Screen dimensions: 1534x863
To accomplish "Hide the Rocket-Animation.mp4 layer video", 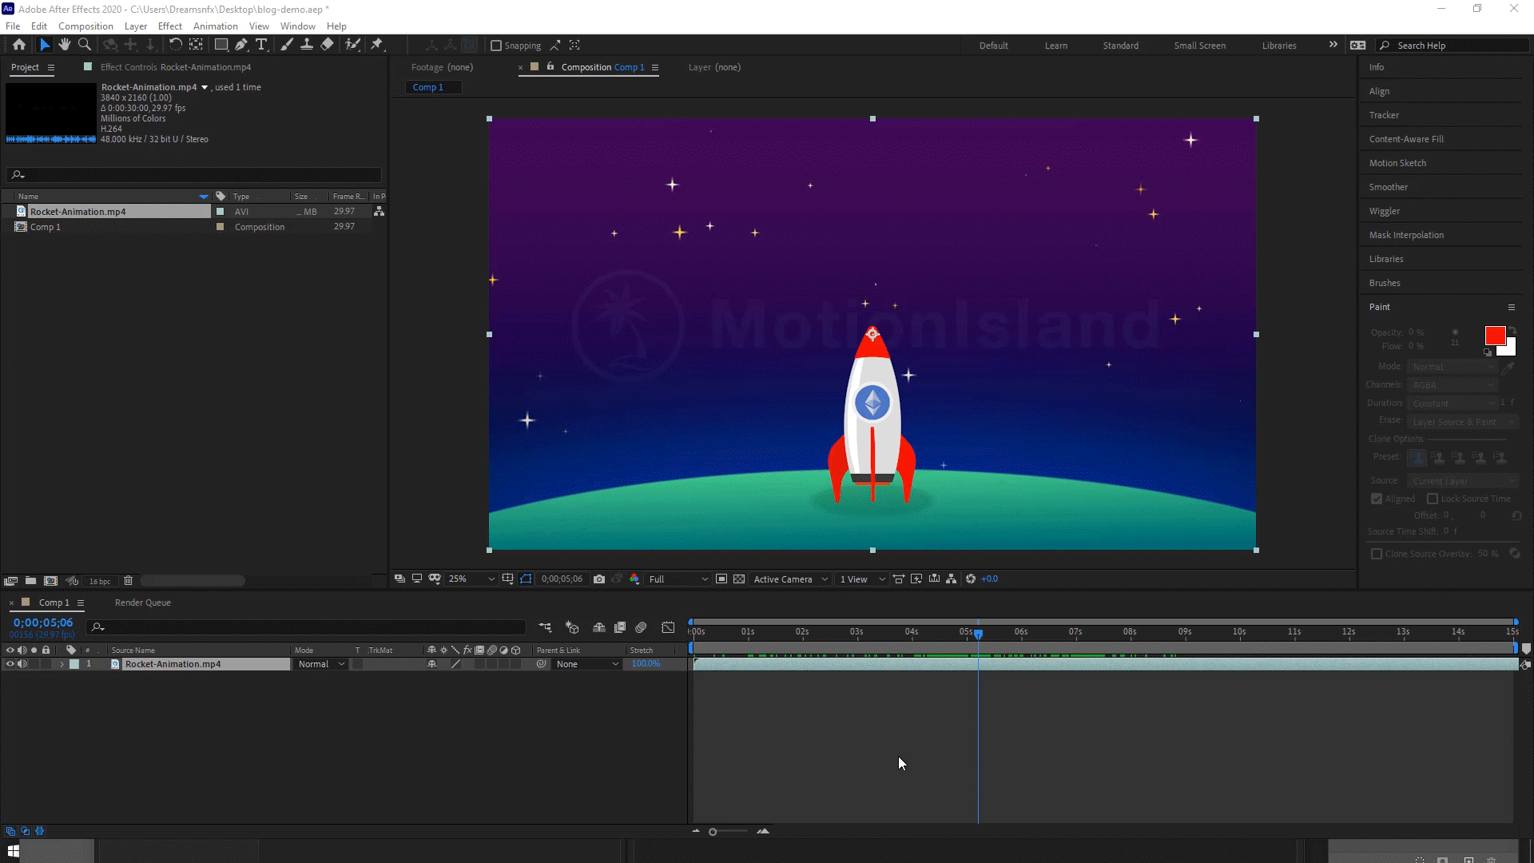I will click(x=10, y=664).
